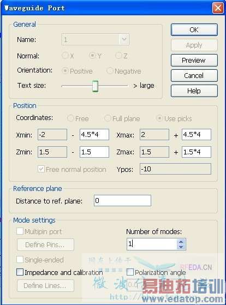Image resolution: width=226 pixels, height=305 pixels.
Task: Click the Distance to ref. plane field
Action: point(122,200)
